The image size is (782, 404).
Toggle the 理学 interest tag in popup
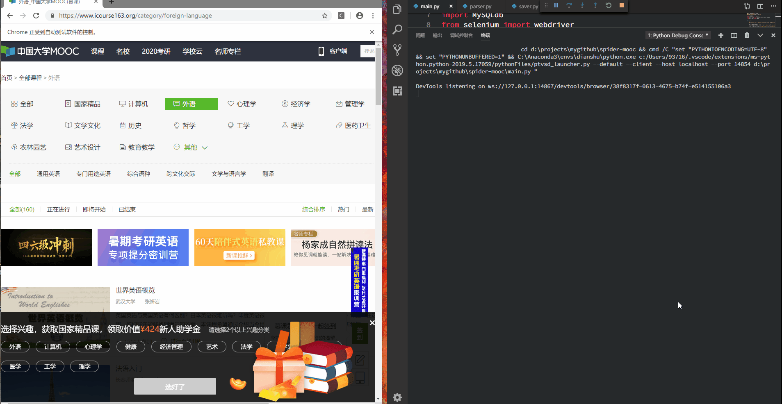[x=84, y=366]
